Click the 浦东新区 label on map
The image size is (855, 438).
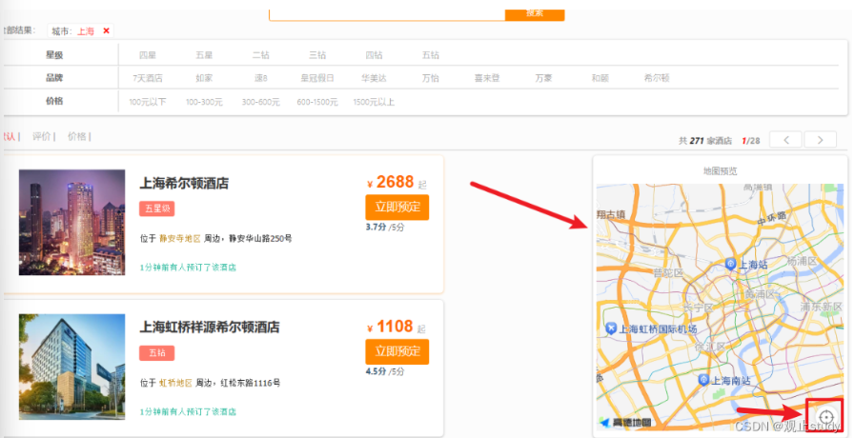(821, 307)
